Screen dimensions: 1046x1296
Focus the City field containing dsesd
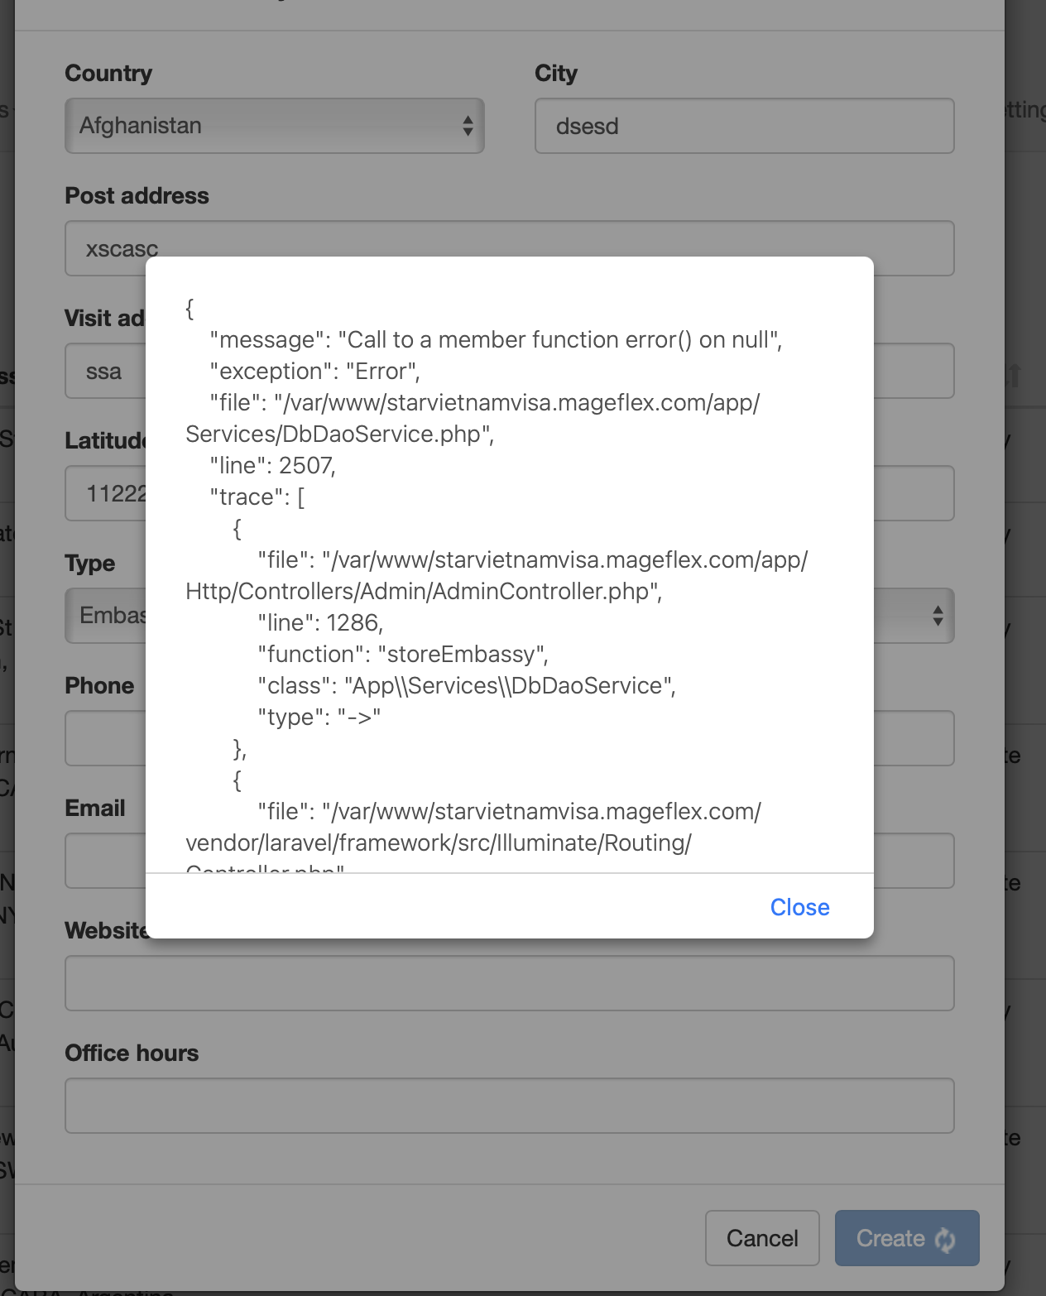click(743, 126)
